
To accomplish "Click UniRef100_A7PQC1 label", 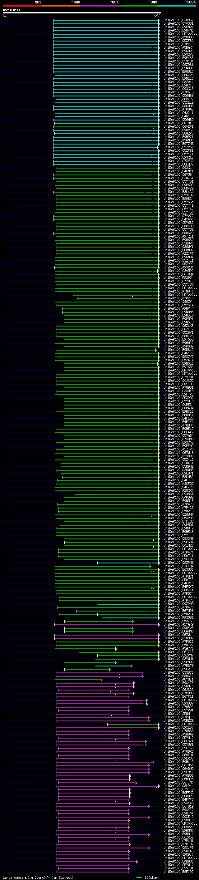I will pyautogui.click(x=178, y=576).
